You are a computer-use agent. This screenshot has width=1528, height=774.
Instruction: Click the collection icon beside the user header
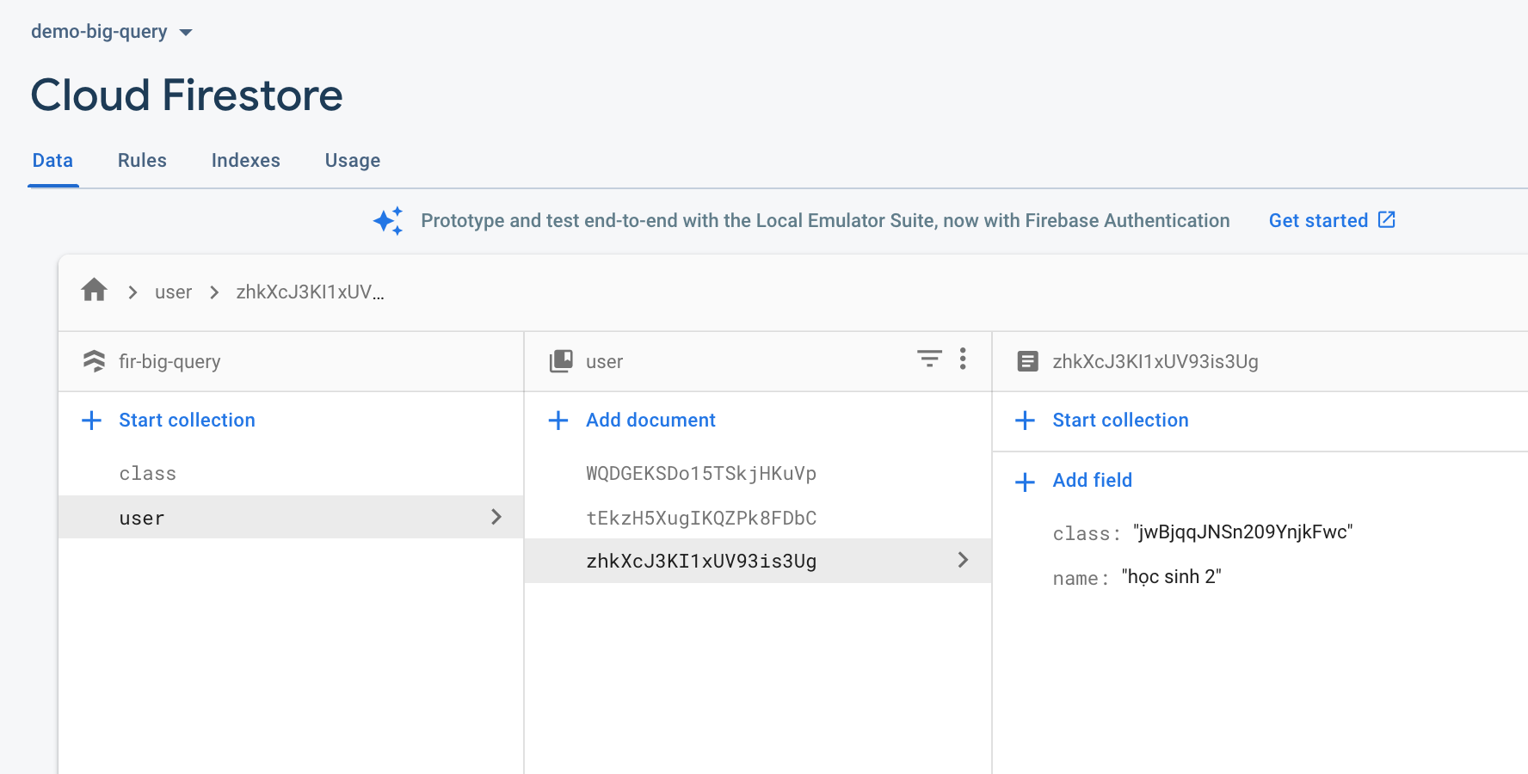click(x=560, y=361)
